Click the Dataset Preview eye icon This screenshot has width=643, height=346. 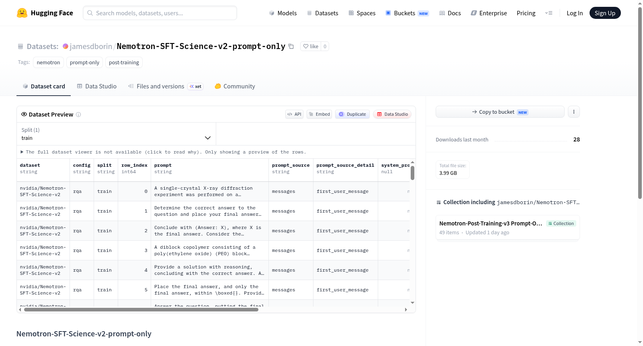(x=24, y=115)
